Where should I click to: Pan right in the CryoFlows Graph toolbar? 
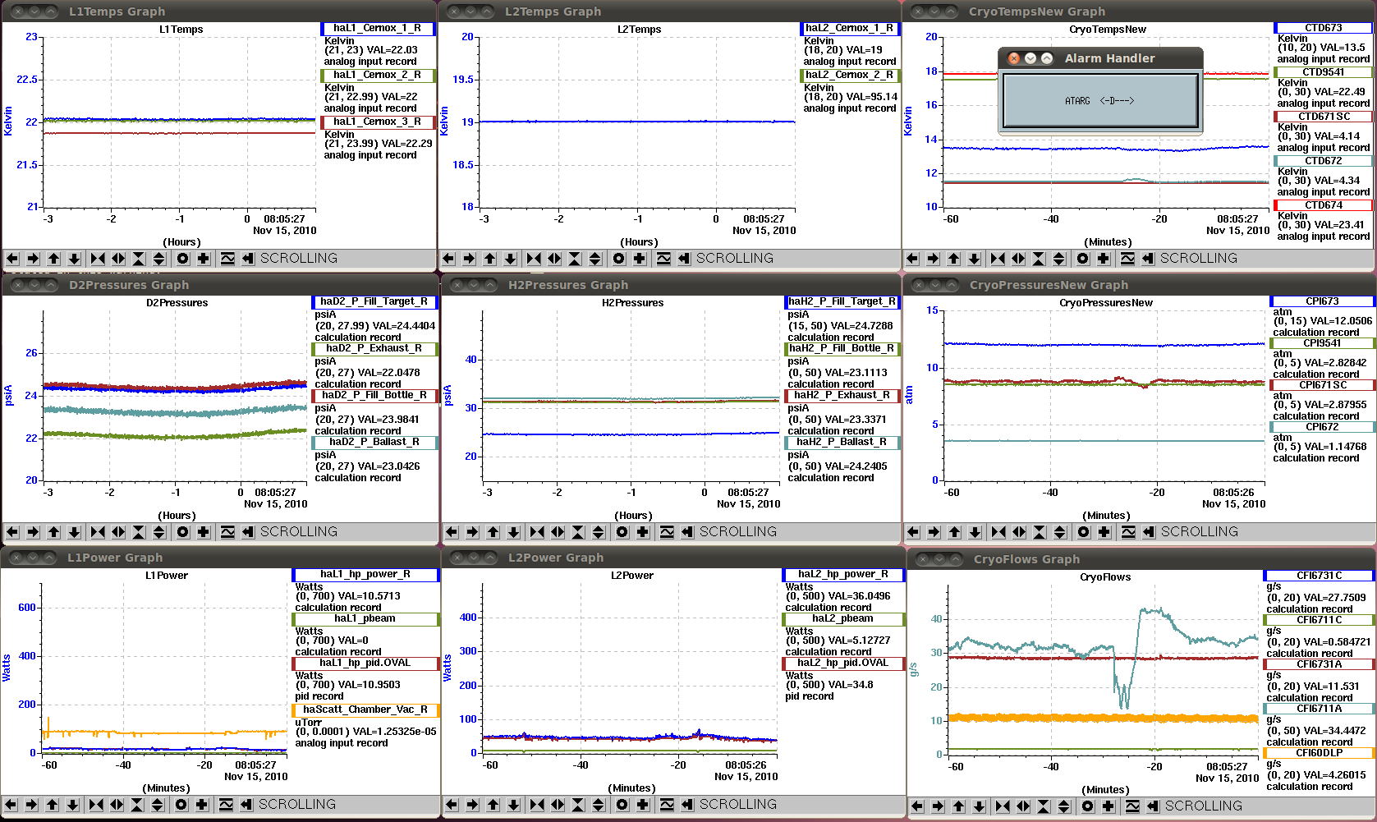(x=938, y=806)
